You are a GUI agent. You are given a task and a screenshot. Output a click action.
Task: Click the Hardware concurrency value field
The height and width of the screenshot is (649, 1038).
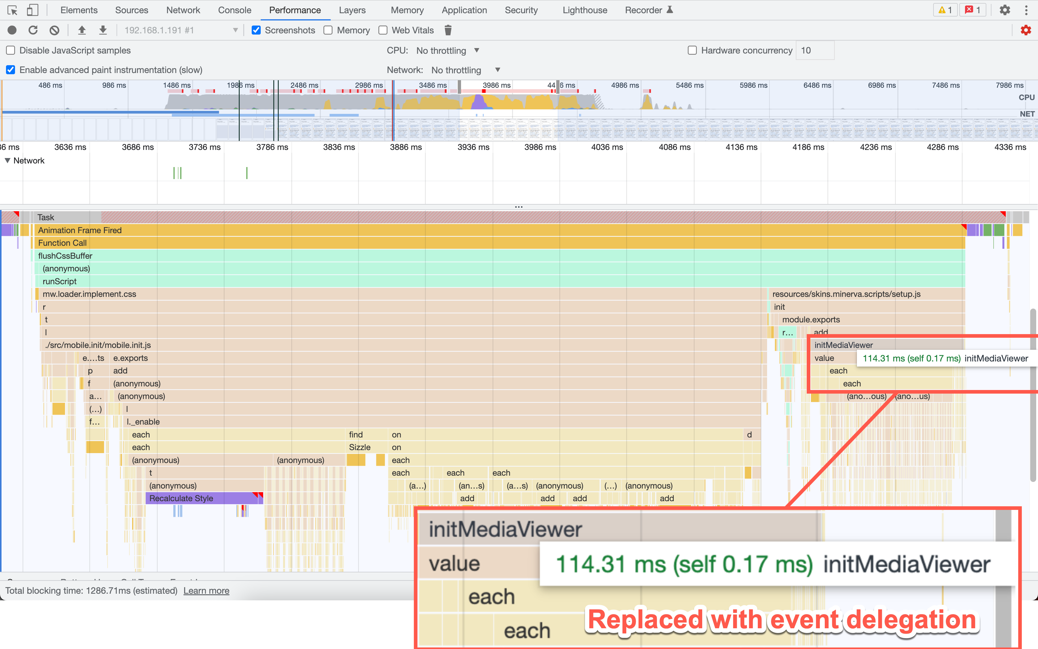coord(815,50)
